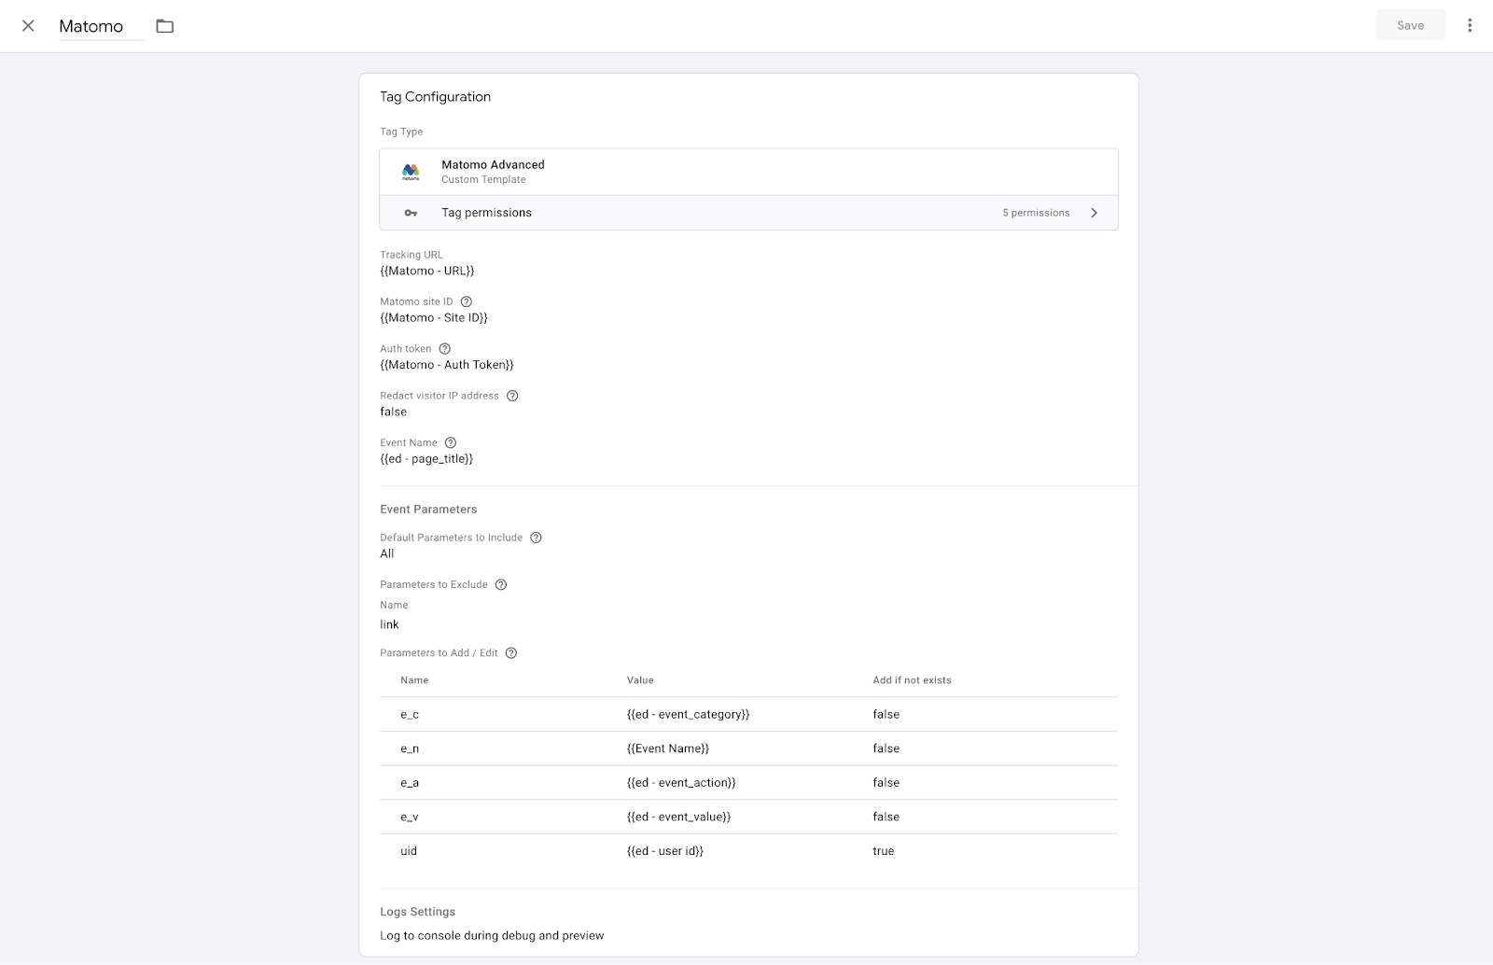Click the {{ed - event_action}} value cell
The height and width of the screenshot is (965, 1493).
(x=681, y=782)
